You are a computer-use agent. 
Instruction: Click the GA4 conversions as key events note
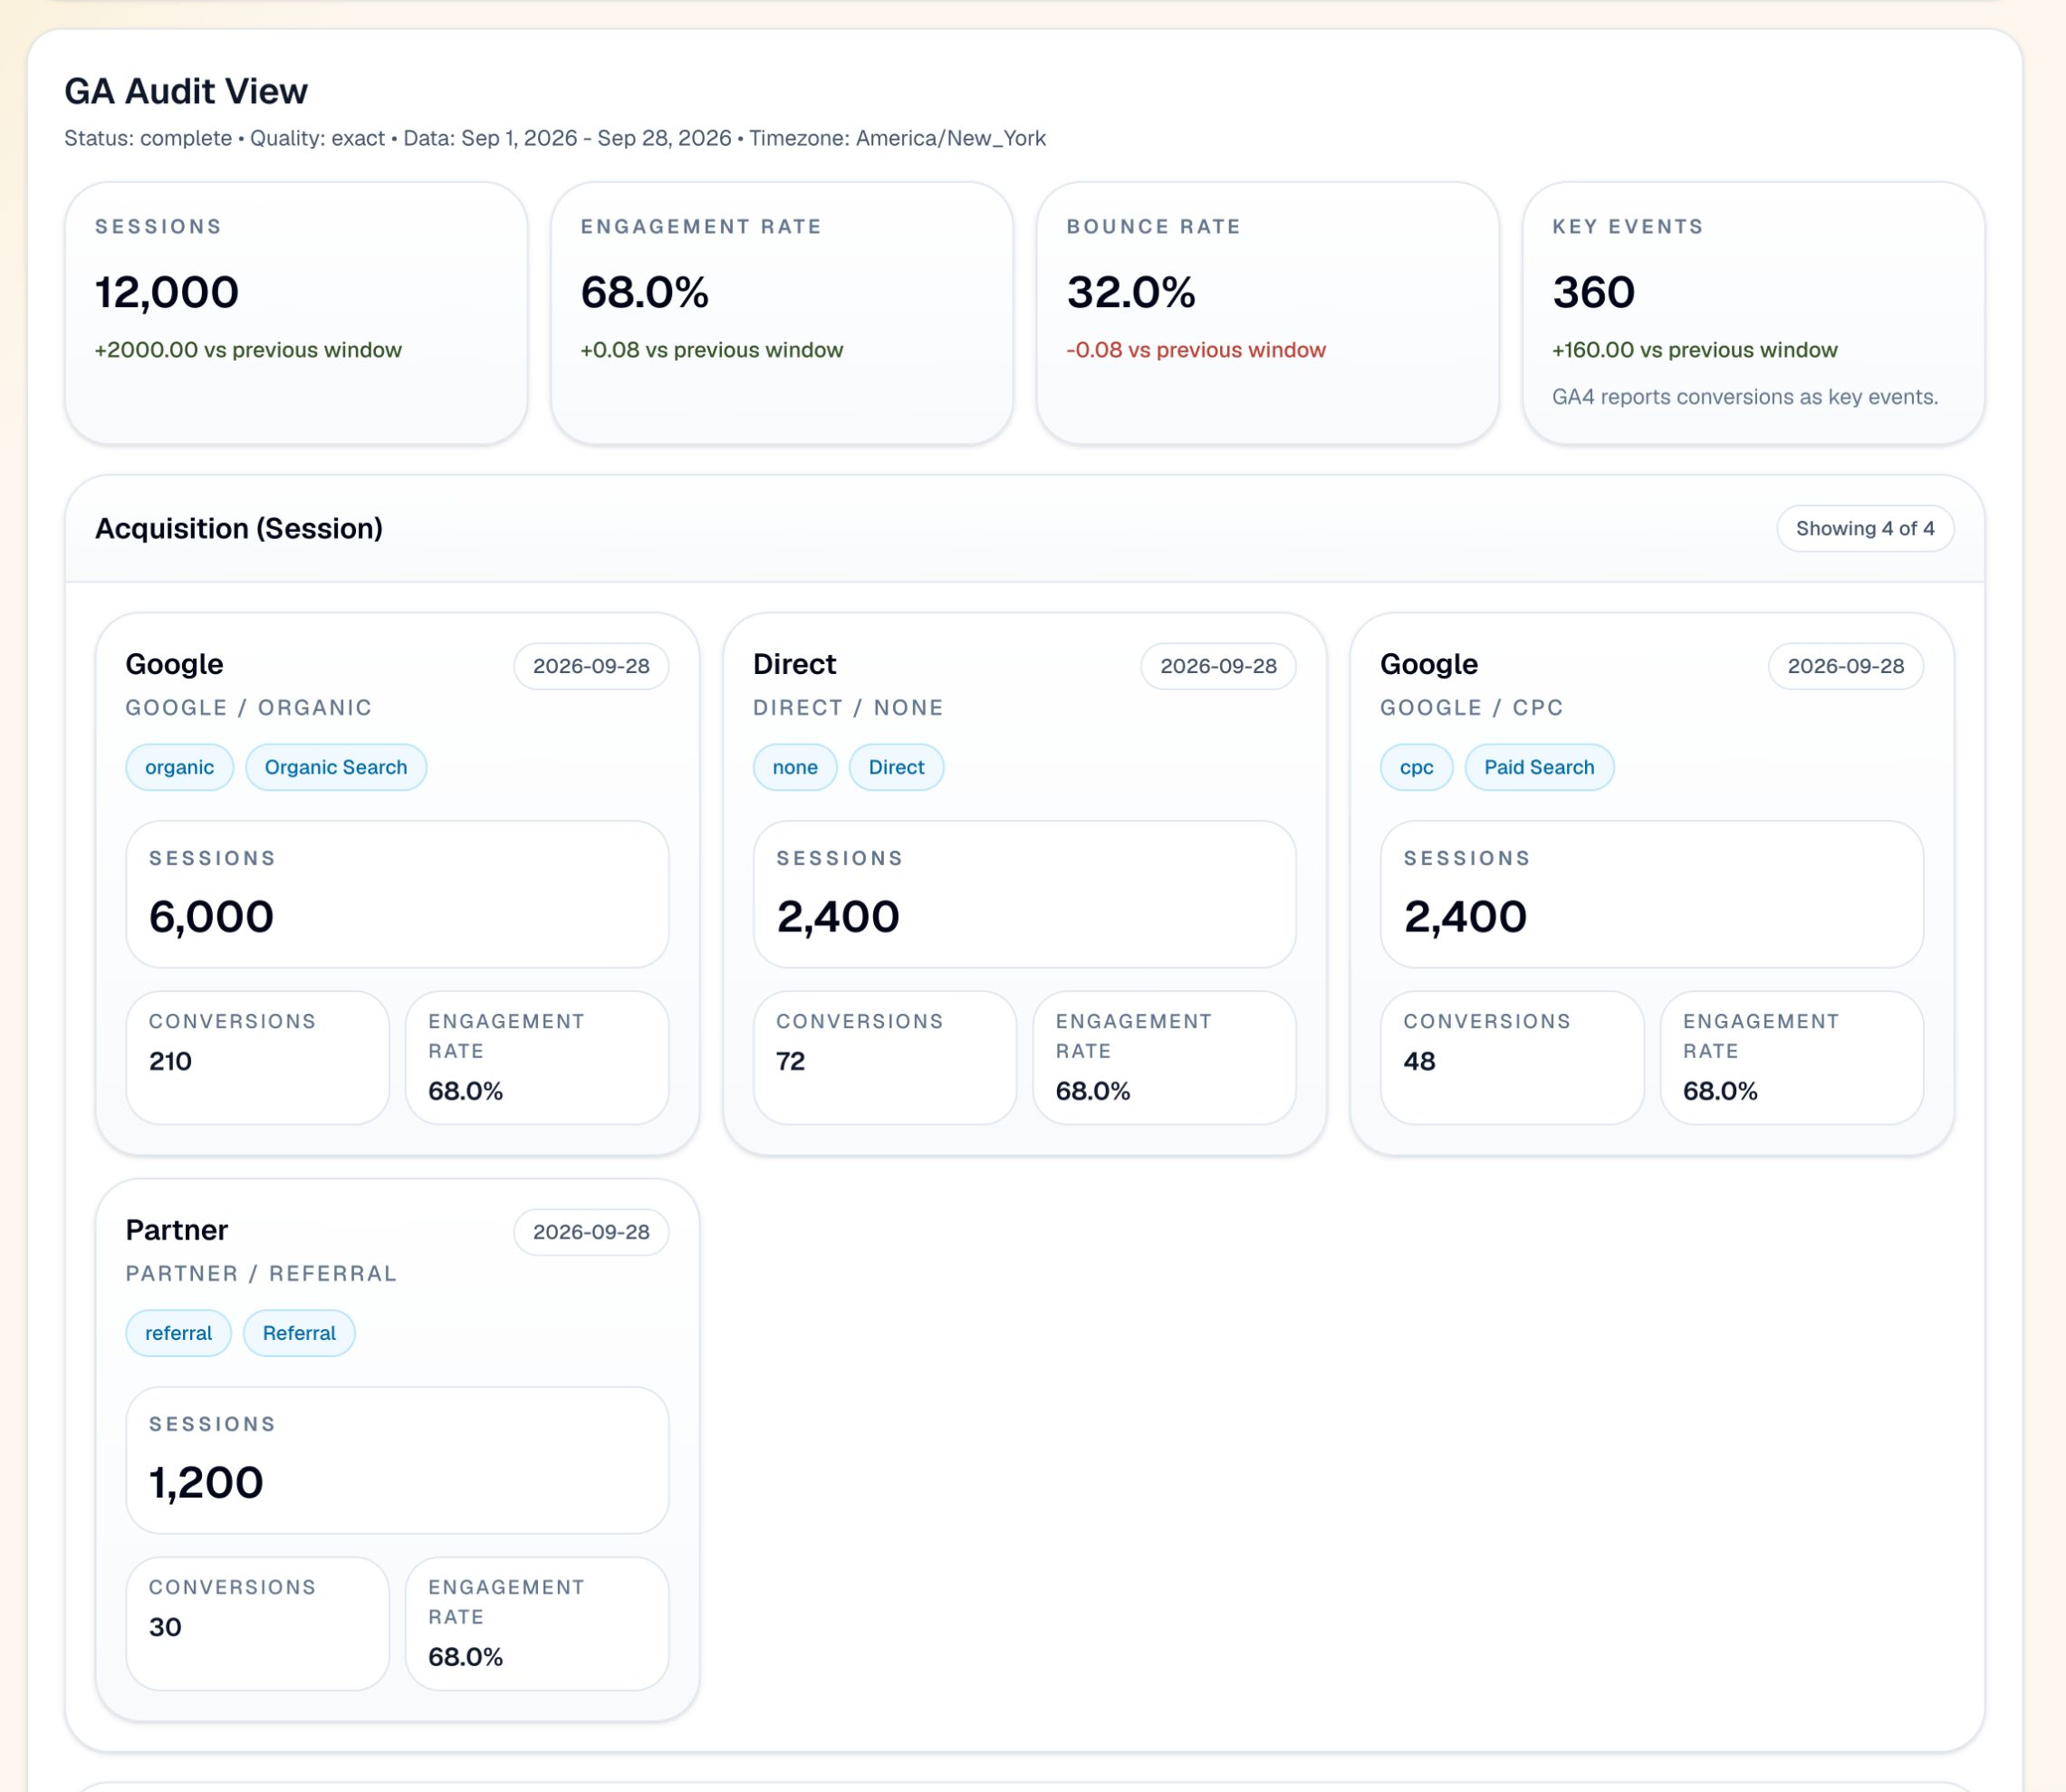click(x=1744, y=397)
